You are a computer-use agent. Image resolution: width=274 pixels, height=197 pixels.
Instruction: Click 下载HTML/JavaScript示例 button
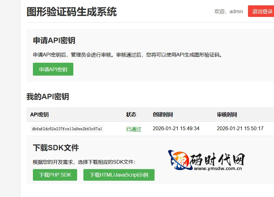coord(119,175)
